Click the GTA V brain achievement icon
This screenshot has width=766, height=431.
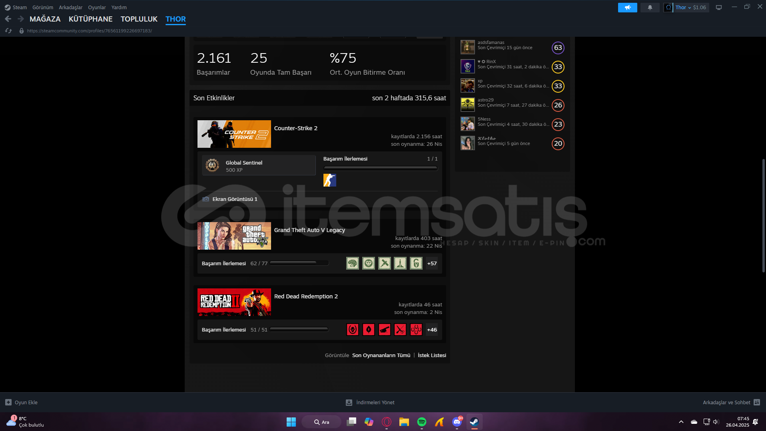coord(353,263)
